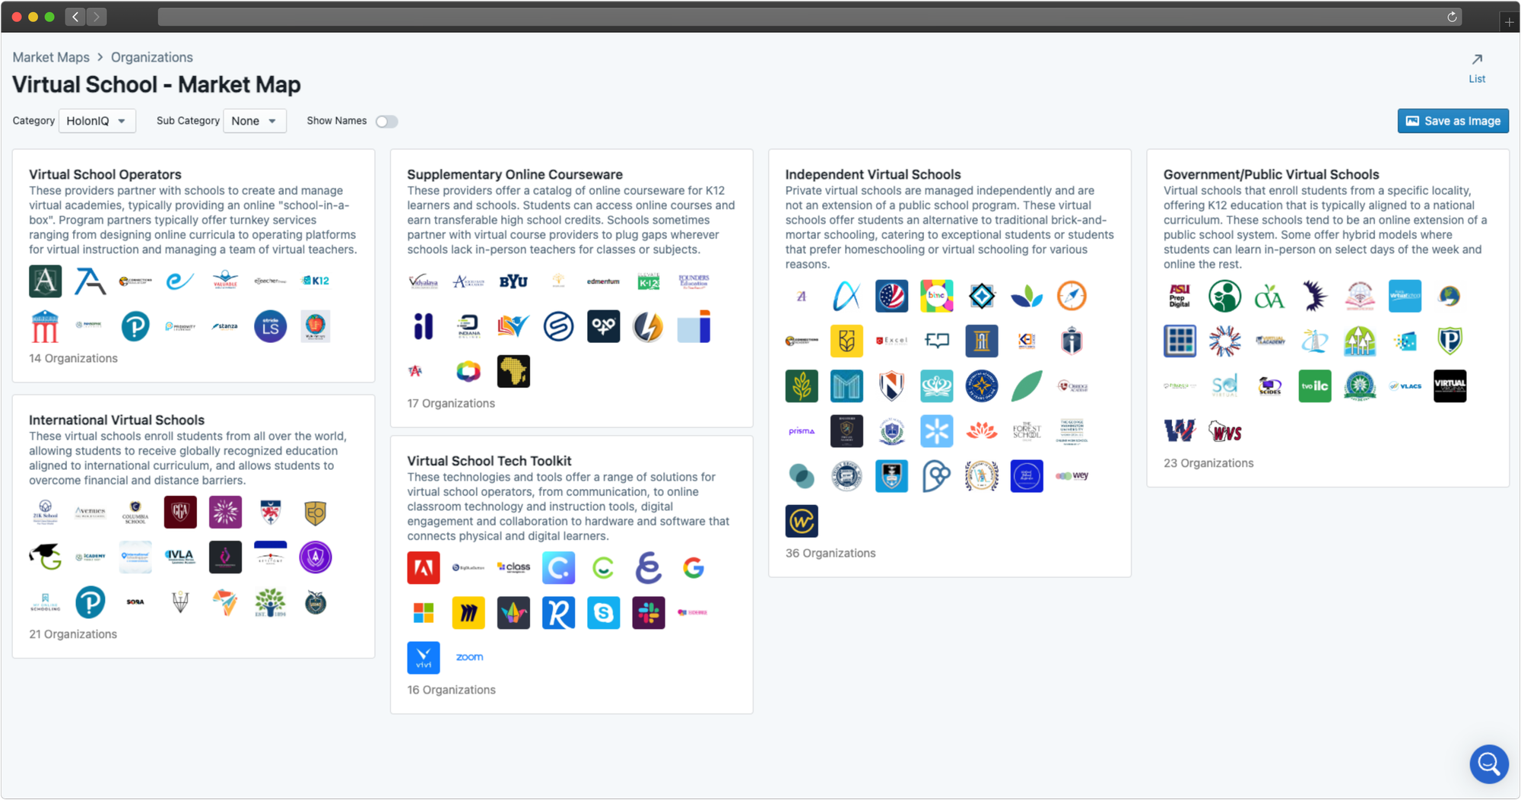This screenshot has height=800, width=1521.
Task: Open the Founders Education logo
Action: (694, 281)
